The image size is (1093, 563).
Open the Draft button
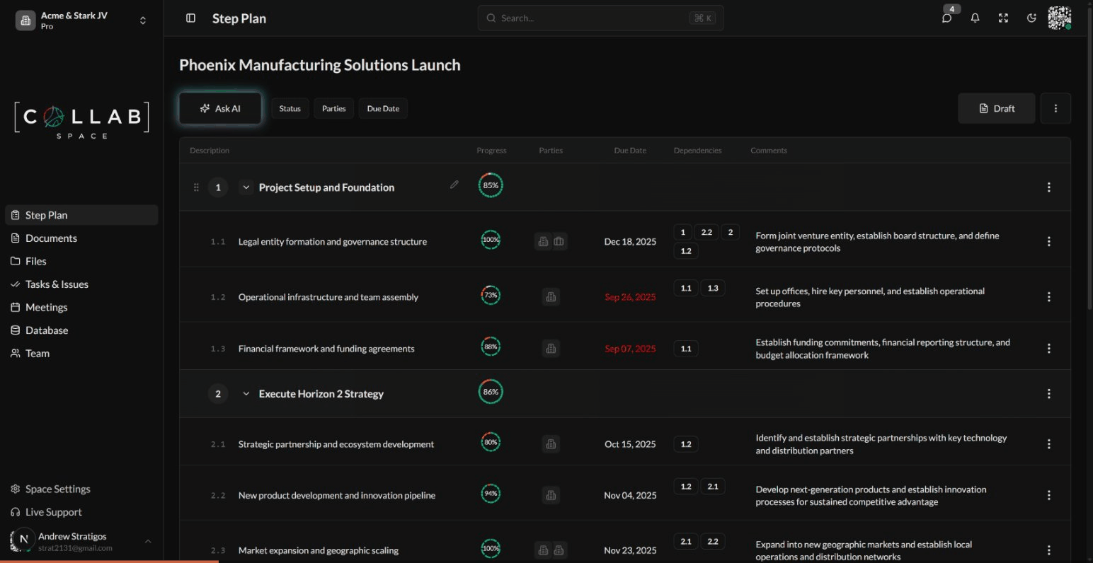[x=996, y=108]
